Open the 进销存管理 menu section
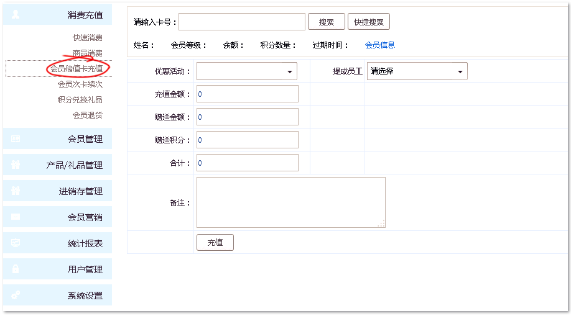This screenshot has height=316, width=571. 57,191
